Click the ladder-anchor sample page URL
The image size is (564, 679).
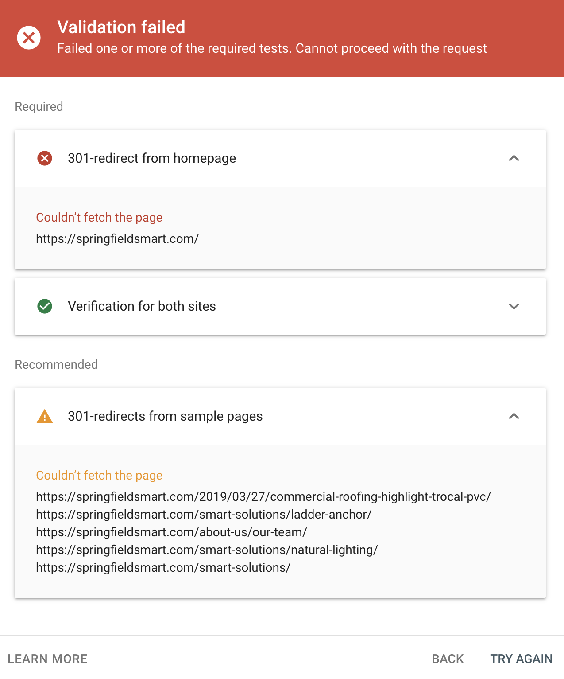tap(204, 515)
